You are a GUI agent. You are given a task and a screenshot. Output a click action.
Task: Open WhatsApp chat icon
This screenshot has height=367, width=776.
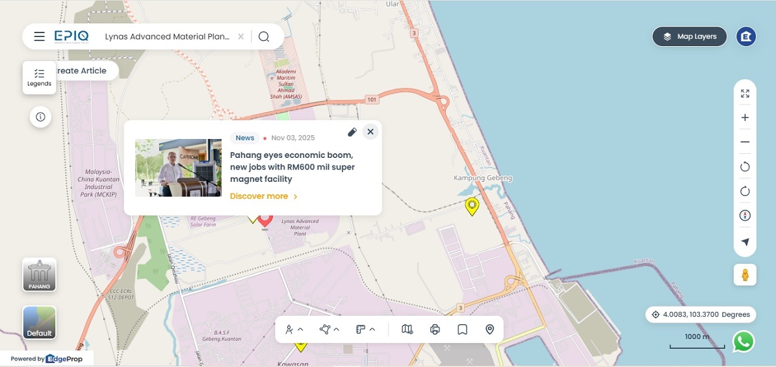click(744, 341)
